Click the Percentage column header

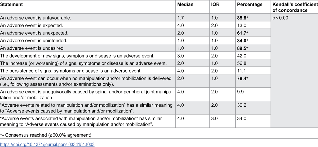click(250, 5)
